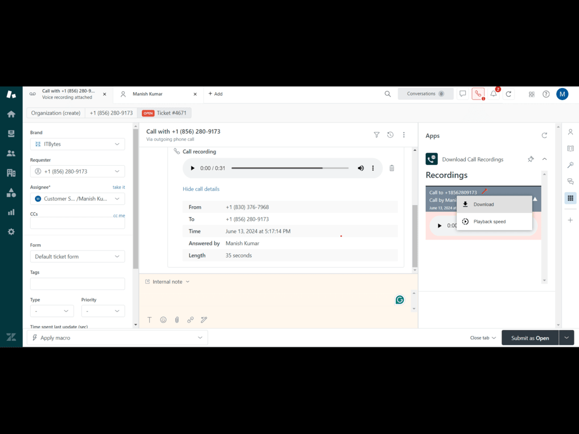The width and height of the screenshot is (579, 434).
Task: Open ticket events history icon
Action: (390, 135)
